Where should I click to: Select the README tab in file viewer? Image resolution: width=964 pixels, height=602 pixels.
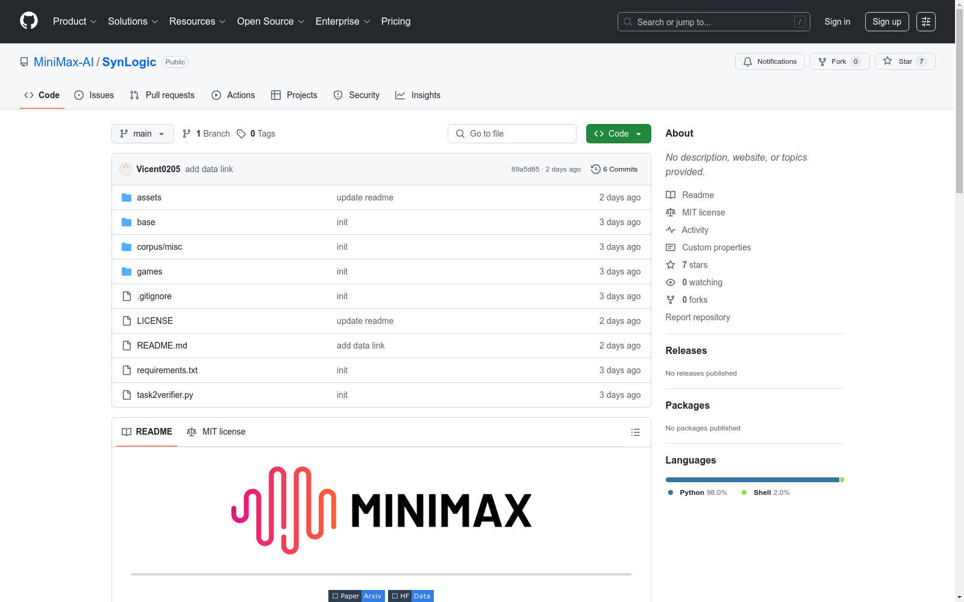[147, 432]
